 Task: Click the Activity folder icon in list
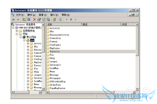tap(48, 28)
